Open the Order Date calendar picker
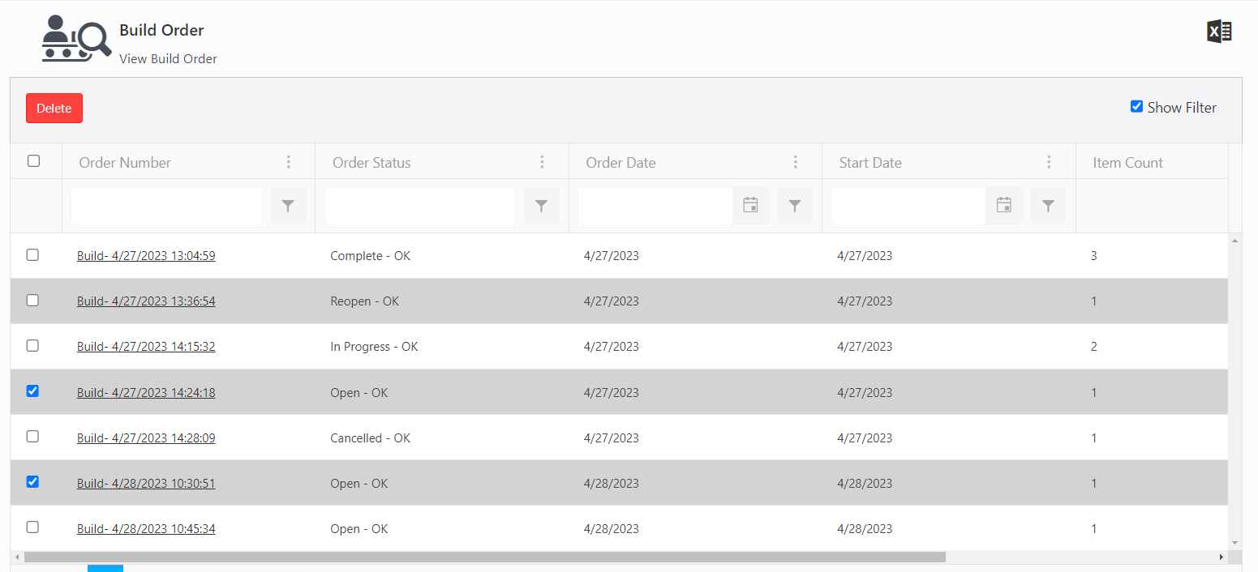The height and width of the screenshot is (572, 1258). click(750, 206)
